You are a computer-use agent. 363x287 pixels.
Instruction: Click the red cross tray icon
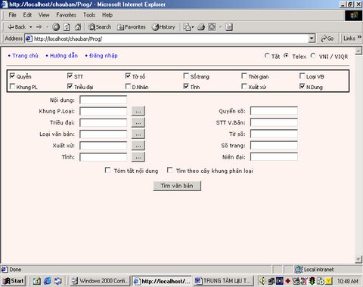pyautogui.click(x=287, y=281)
